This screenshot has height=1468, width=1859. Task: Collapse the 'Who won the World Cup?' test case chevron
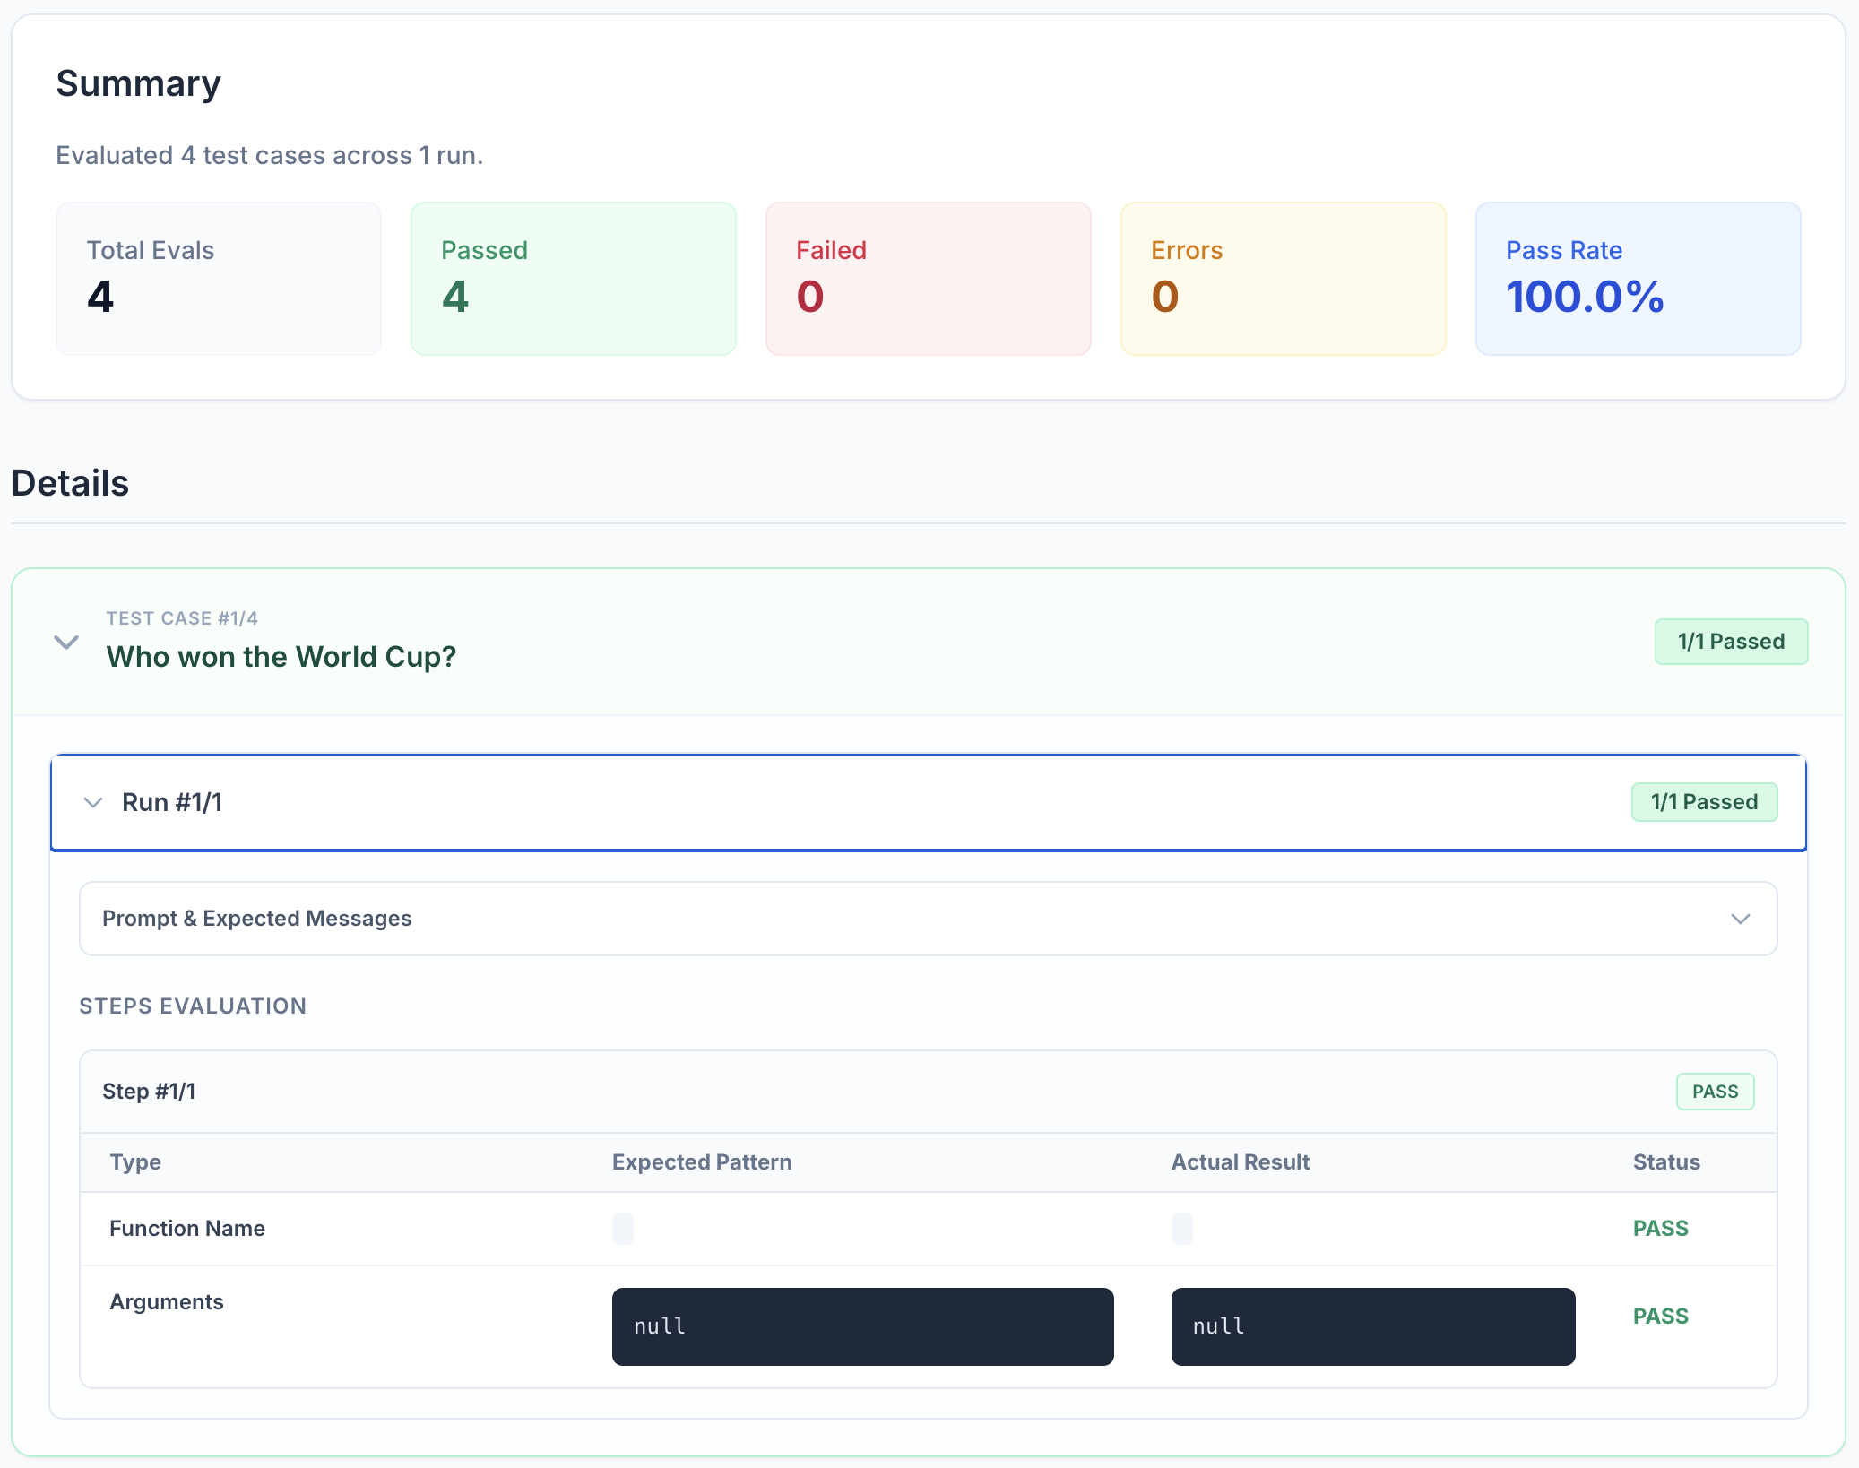(x=66, y=642)
